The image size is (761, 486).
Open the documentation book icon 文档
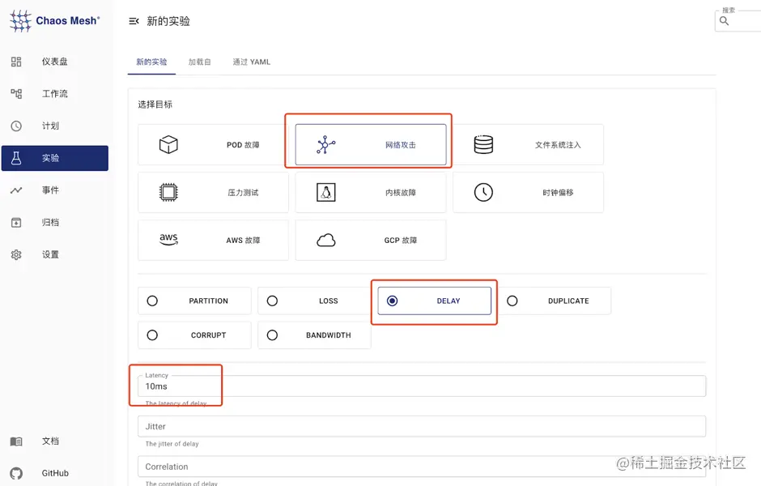[16, 441]
